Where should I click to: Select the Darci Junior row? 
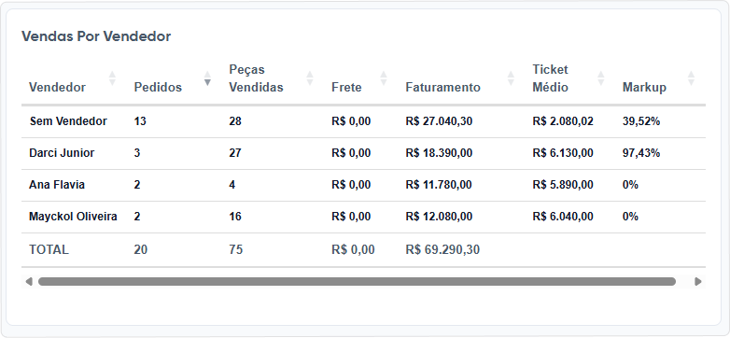click(x=363, y=153)
